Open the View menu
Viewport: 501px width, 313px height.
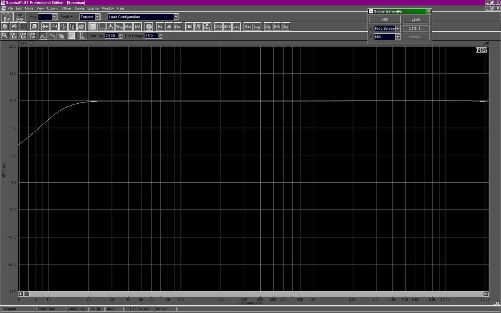pyautogui.click(x=40, y=8)
